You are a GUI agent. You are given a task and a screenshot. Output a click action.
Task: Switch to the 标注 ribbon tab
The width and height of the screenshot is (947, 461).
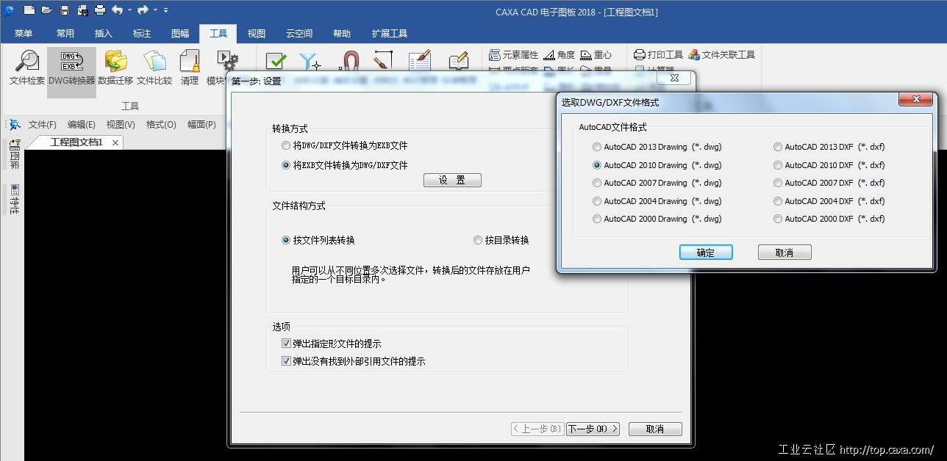(142, 34)
